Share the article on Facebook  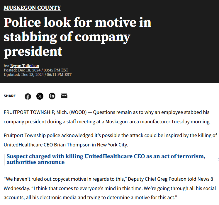pos(28,96)
